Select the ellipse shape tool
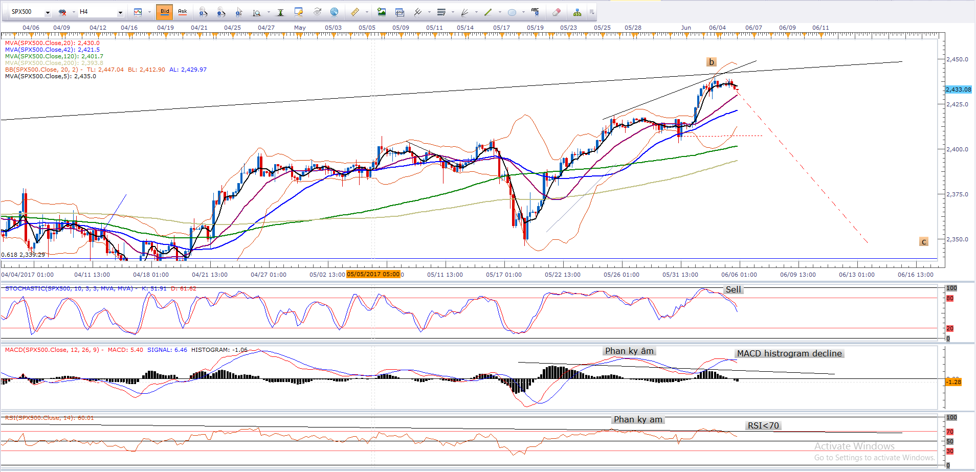The height and width of the screenshot is (472, 976). pos(512,12)
